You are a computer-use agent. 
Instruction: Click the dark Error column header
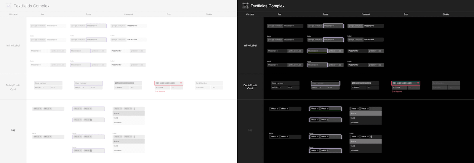(x=406, y=14)
